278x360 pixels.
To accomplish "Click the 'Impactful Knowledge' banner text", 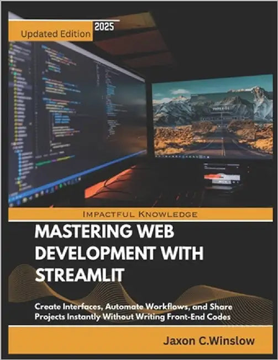I will pyautogui.click(x=140, y=214).
